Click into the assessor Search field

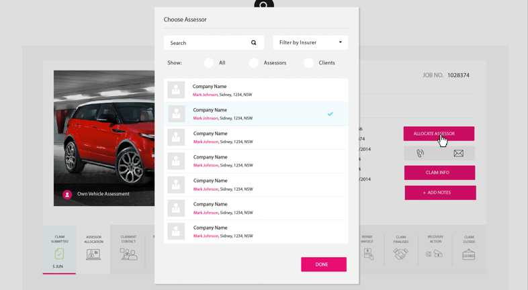click(207, 43)
